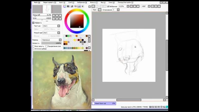The width and height of the screenshot is (199, 112).
Task: Click the invert selection toolbar button
Action: click(x=105, y=6)
